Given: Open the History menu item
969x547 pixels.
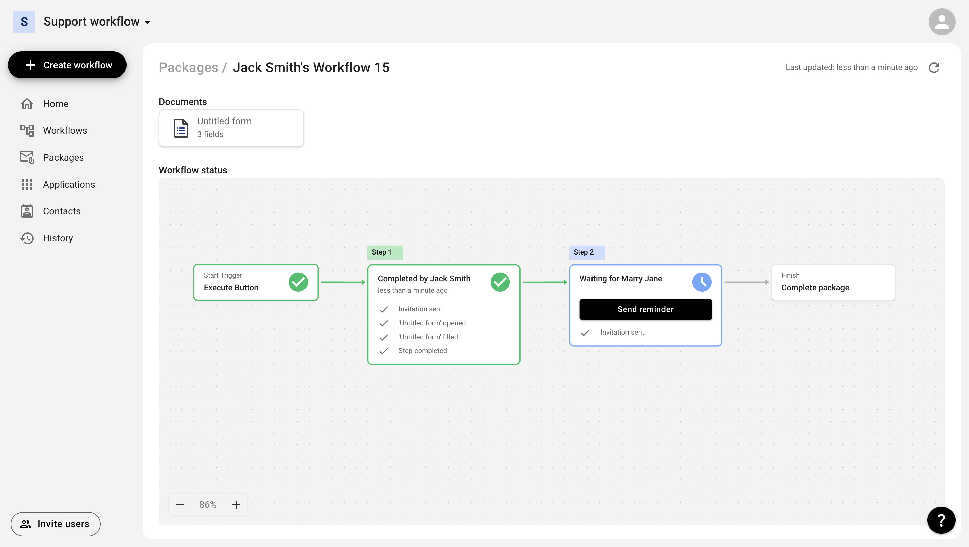Looking at the screenshot, I should coord(58,238).
